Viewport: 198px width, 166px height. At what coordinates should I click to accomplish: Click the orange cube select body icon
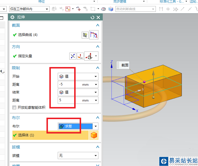[x=94, y=135]
